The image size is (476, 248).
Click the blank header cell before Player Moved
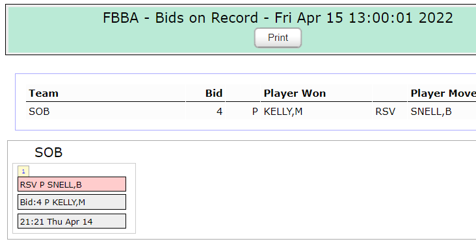tap(390, 93)
